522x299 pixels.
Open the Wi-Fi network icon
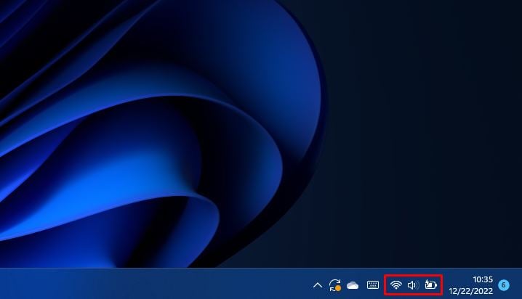click(x=395, y=284)
